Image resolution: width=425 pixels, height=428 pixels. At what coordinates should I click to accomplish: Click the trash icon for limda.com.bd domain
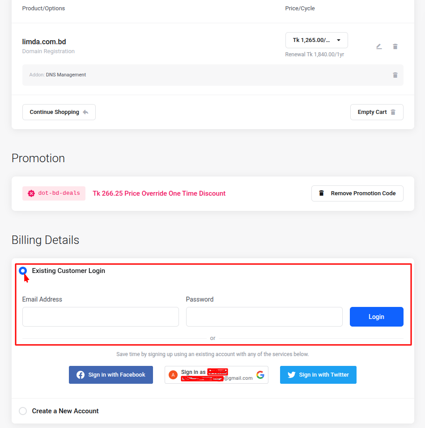click(x=395, y=46)
